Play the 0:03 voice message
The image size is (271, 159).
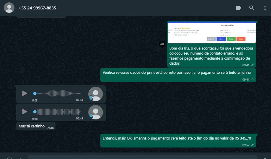25,94
